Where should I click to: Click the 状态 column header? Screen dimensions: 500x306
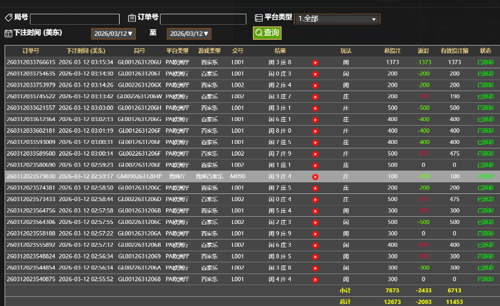[485, 51]
